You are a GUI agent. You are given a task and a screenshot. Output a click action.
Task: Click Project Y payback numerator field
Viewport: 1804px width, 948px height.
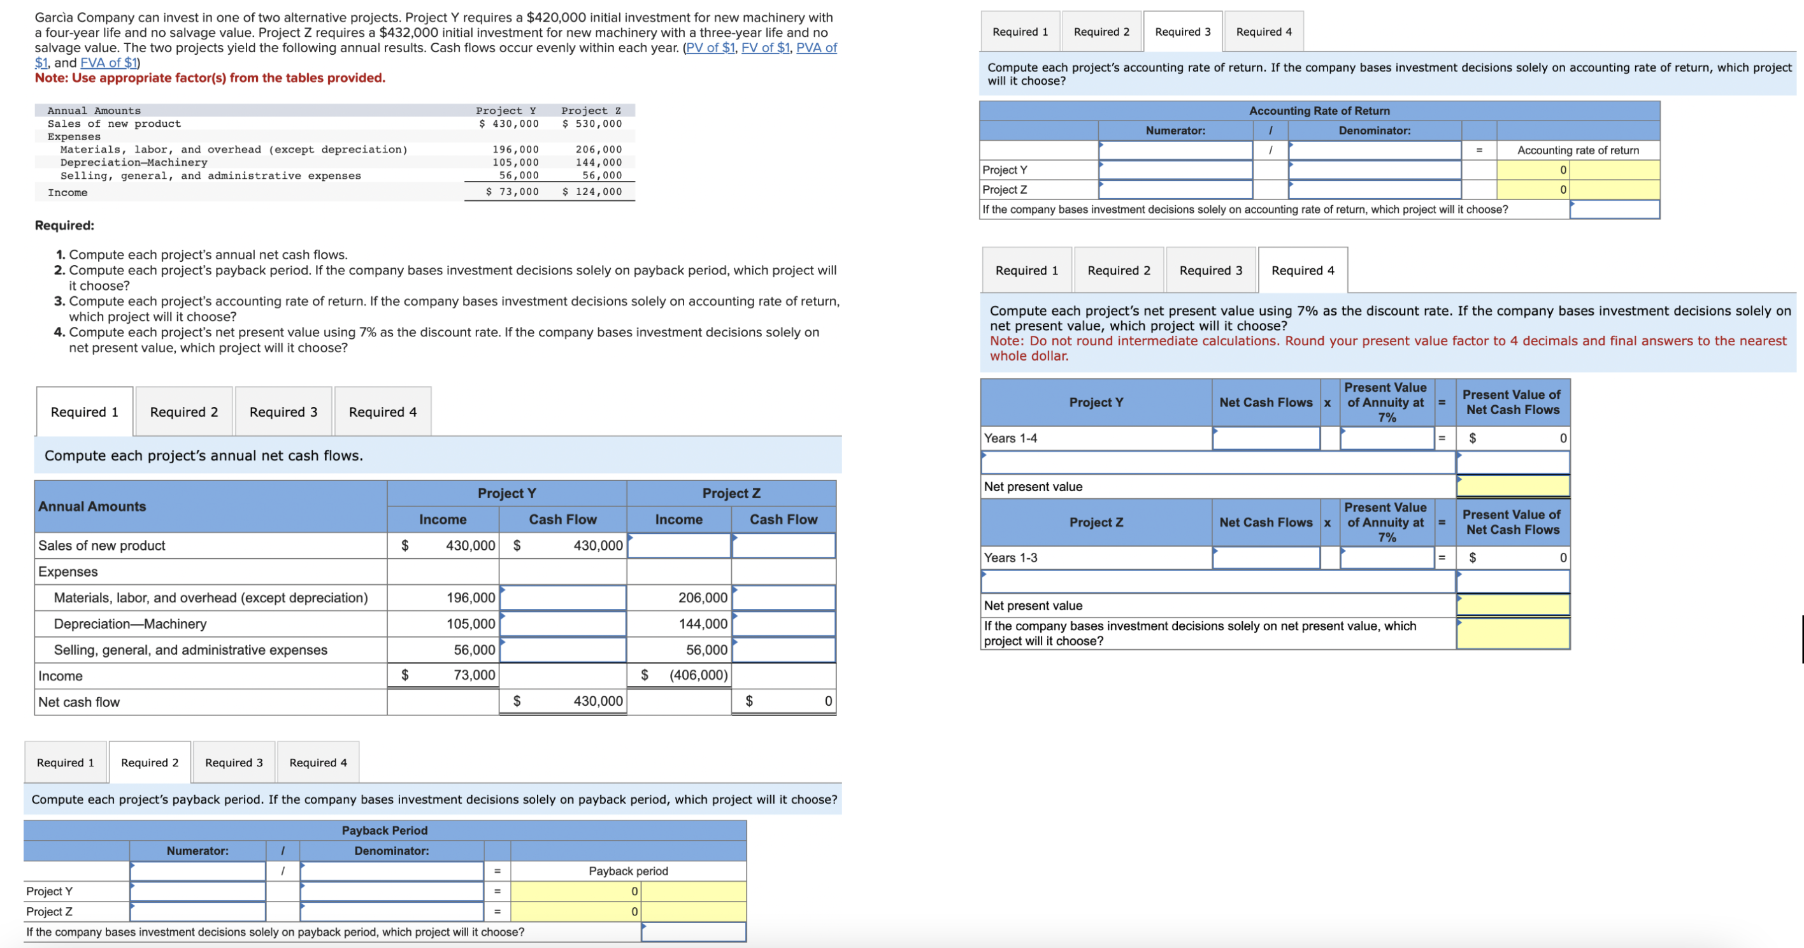coord(198,891)
